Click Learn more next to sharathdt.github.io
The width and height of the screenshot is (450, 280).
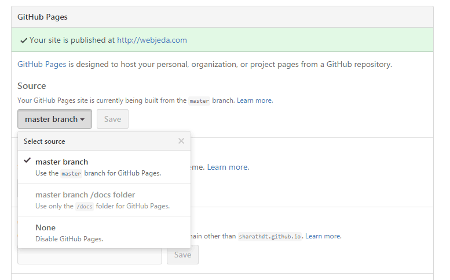(323, 236)
